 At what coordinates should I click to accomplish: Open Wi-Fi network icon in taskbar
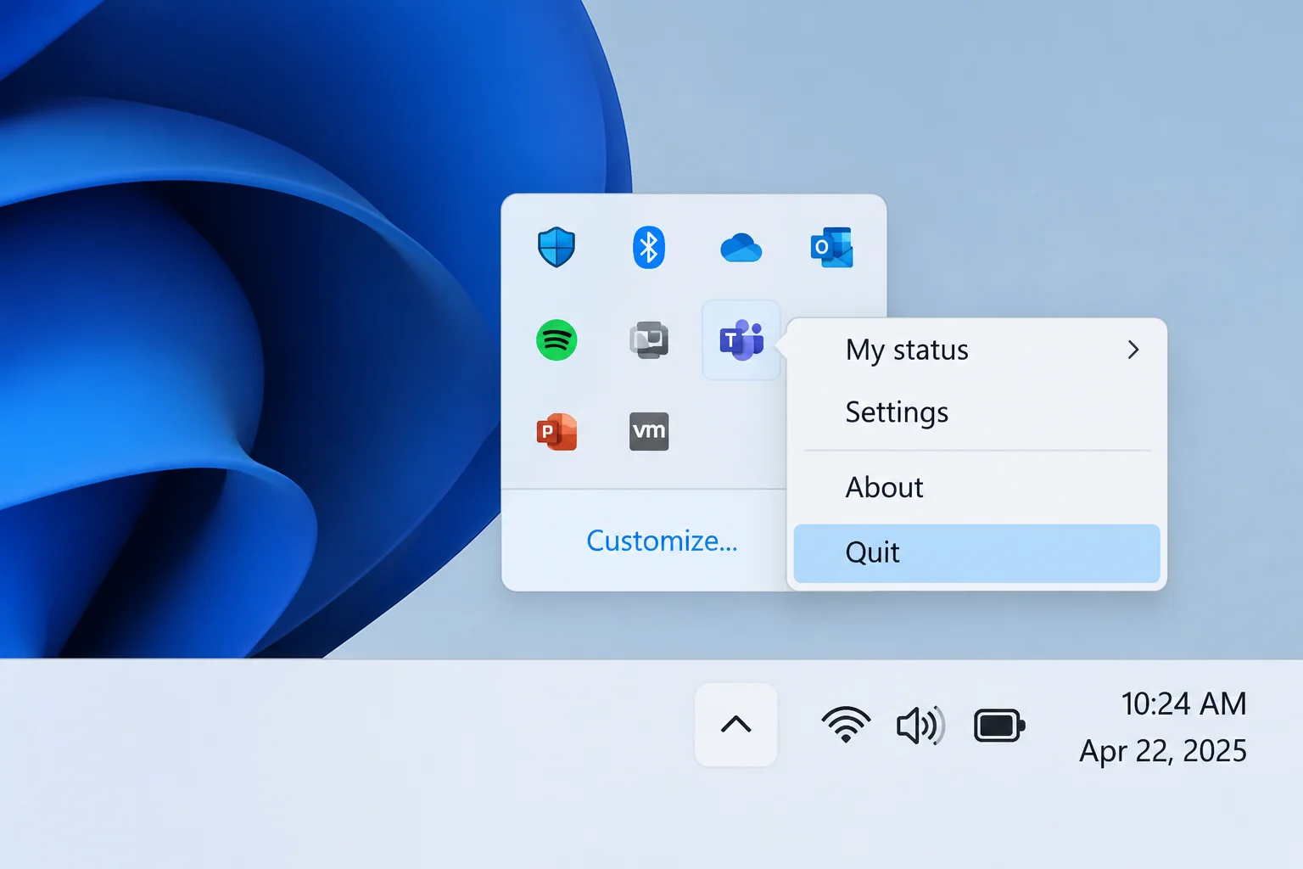[846, 725]
